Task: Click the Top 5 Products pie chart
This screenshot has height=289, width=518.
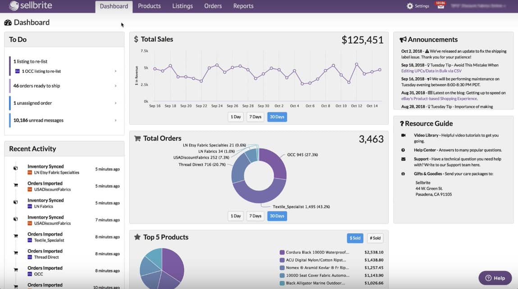Action: (162, 269)
